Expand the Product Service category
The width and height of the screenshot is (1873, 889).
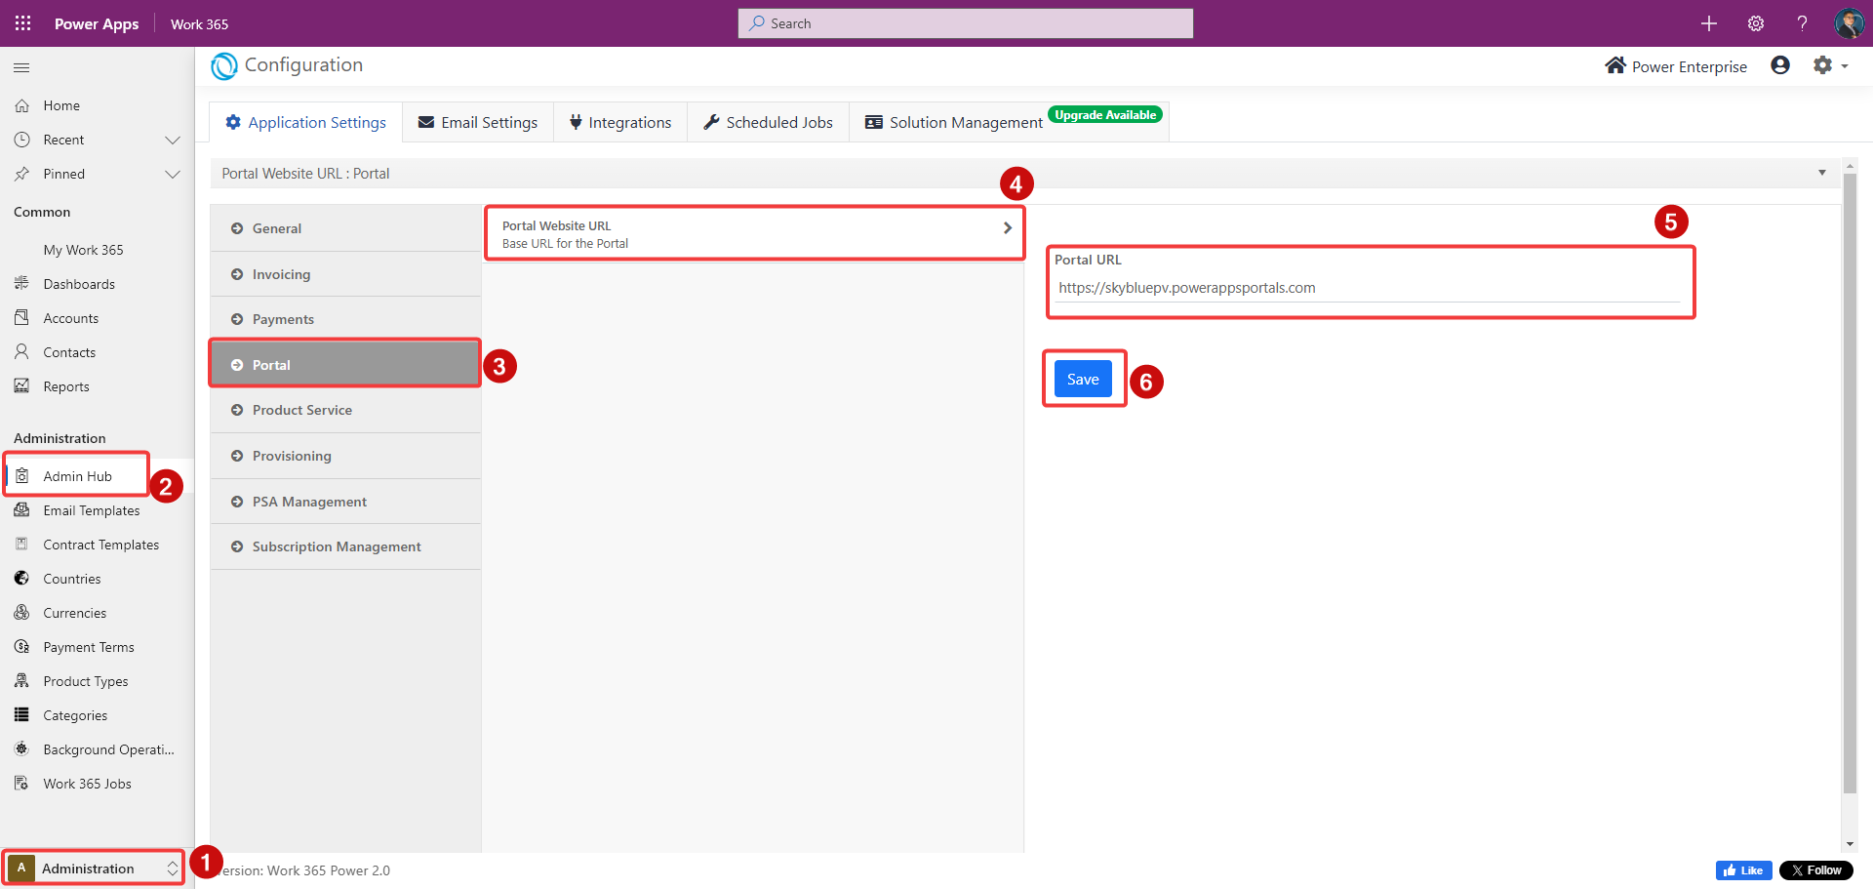(x=345, y=410)
